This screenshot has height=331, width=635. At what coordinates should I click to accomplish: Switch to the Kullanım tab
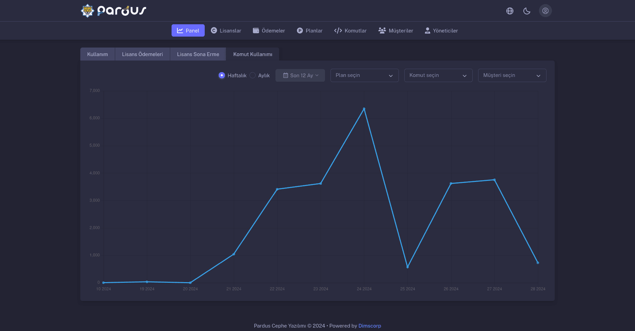coord(97,54)
